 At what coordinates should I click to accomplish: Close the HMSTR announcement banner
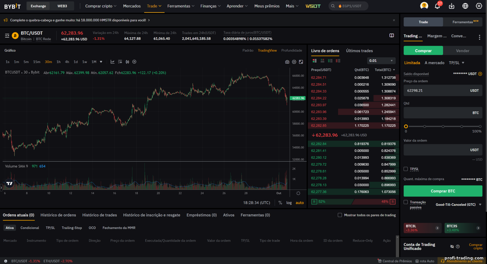[394, 20]
